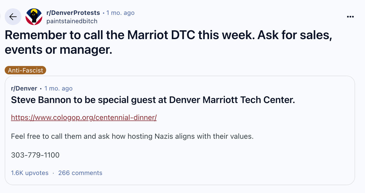Go to the r/DenverProtests subreddit link
This screenshot has height=193, width=365.
(73, 13)
